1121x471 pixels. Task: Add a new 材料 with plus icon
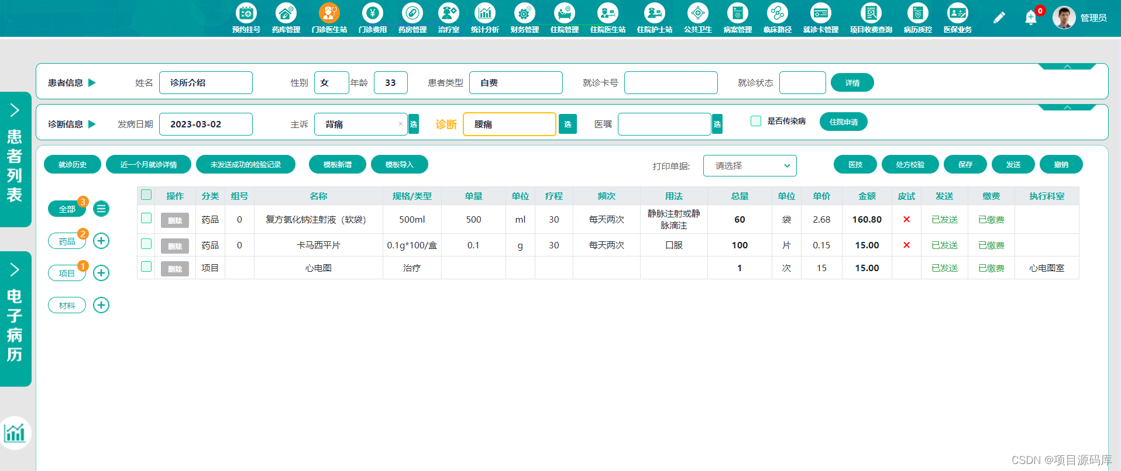click(101, 305)
